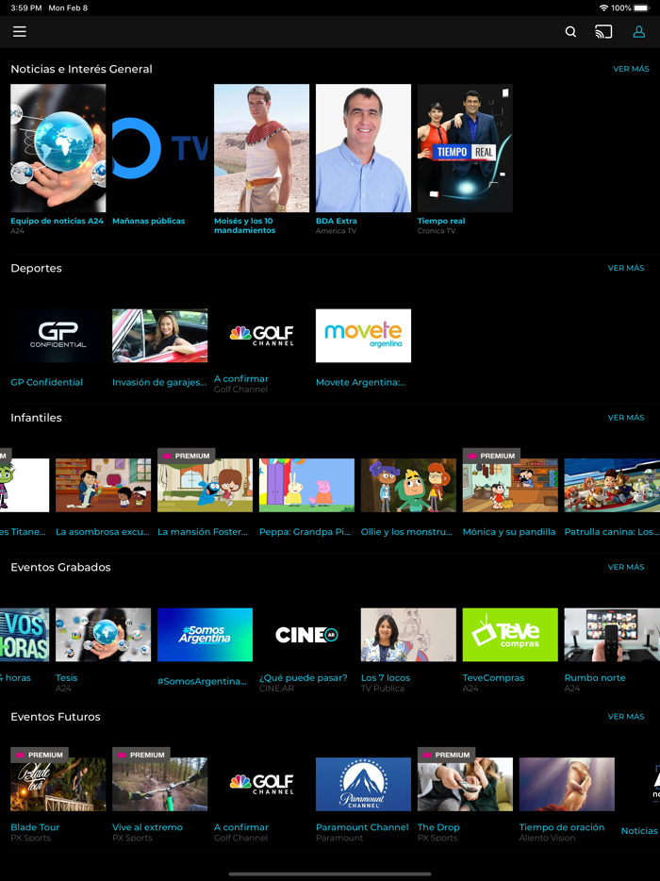The width and height of the screenshot is (660, 881).
Task: Select the 'Equipo de noticias A24' title
Action: pyautogui.click(x=57, y=221)
